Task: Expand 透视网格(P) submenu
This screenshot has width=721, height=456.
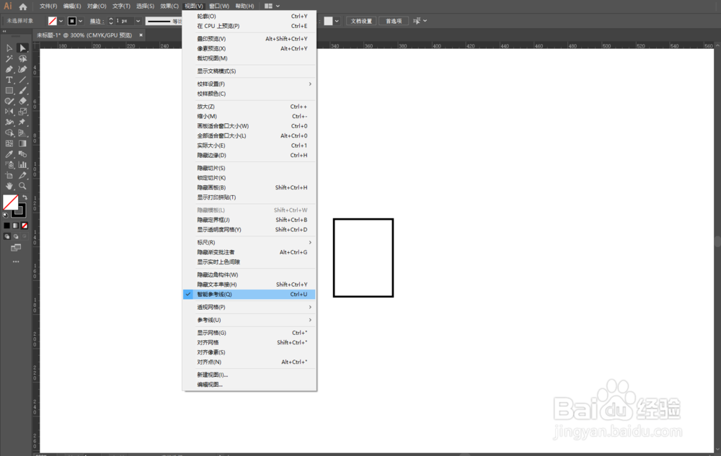Action: pos(249,307)
